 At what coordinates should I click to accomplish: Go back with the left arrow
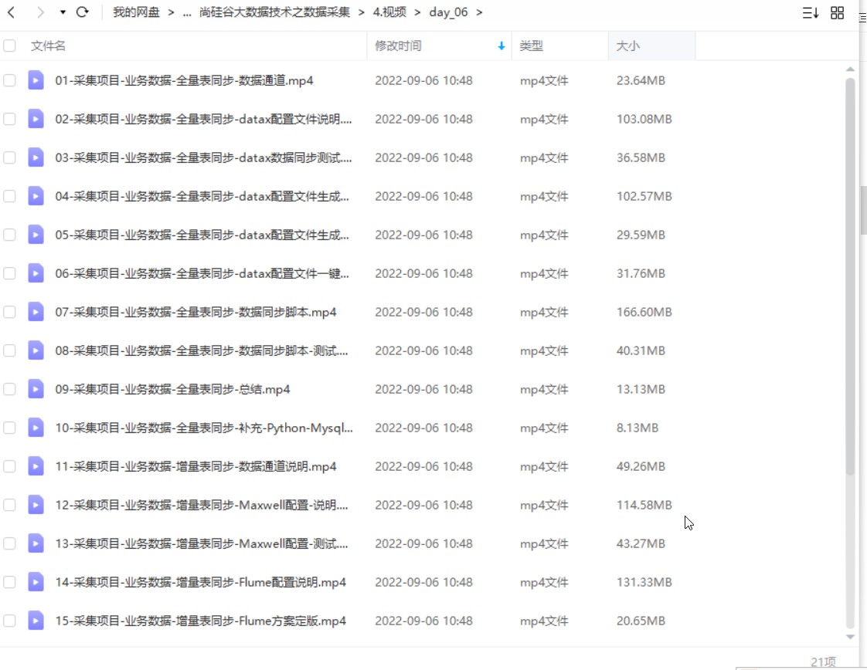pyautogui.click(x=11, y=12)
